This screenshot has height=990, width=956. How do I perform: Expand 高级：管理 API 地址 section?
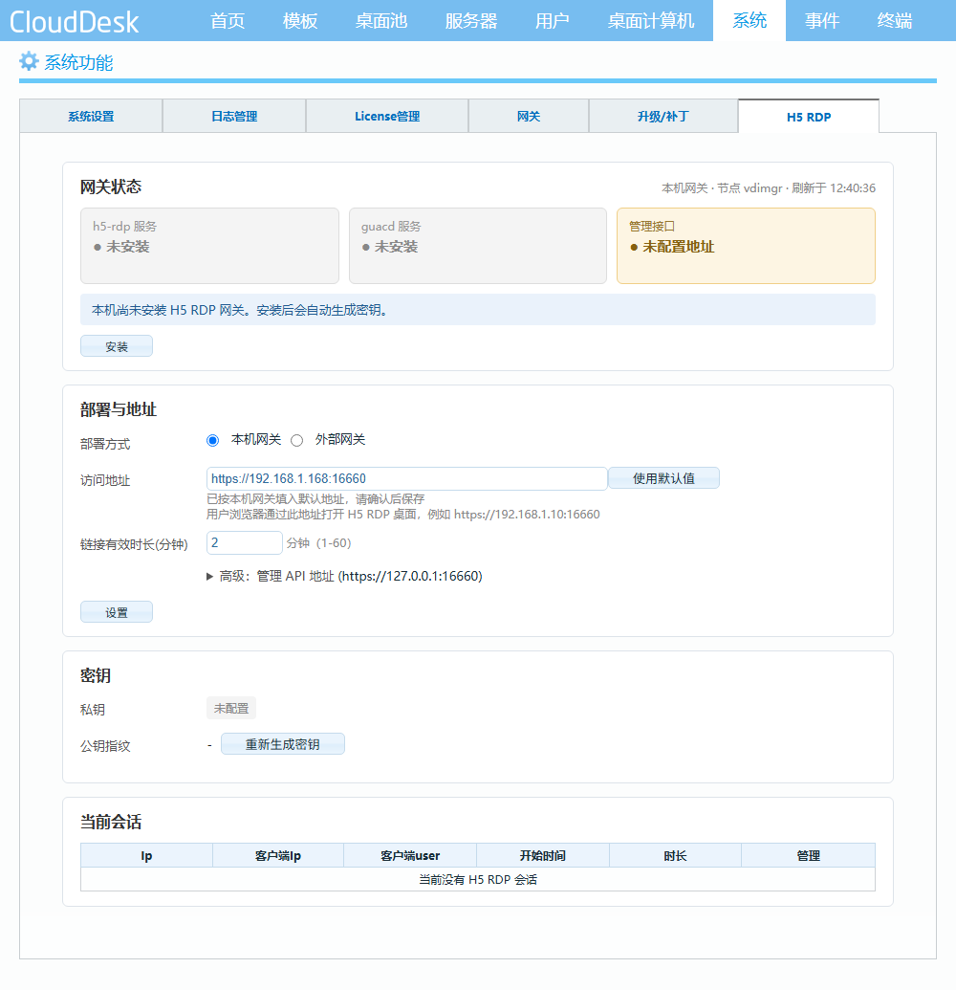click(x=344, y=576)
